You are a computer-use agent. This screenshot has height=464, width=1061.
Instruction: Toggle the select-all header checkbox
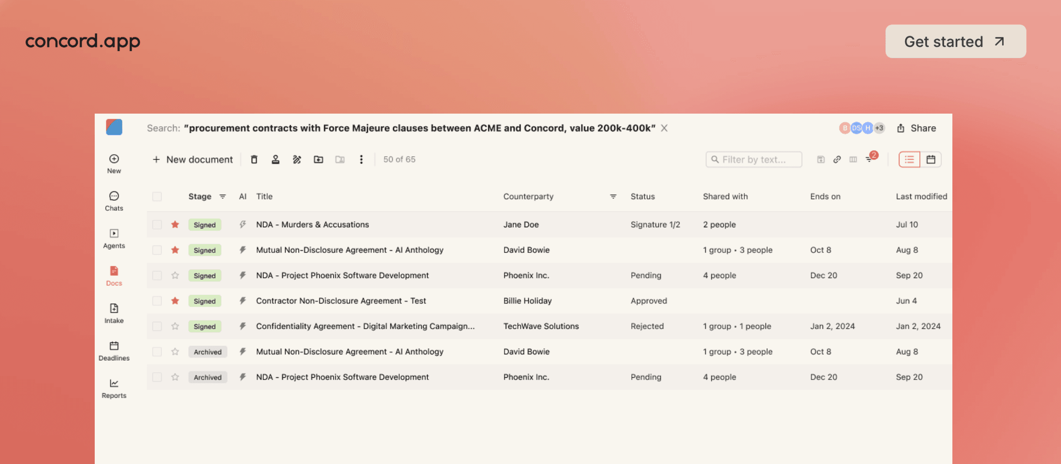tap(157, 196)
